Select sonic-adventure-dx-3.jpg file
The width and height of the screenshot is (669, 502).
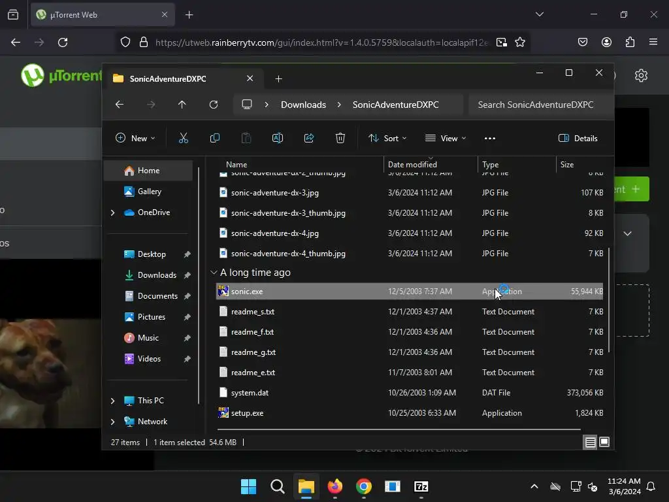click(410, 193)
